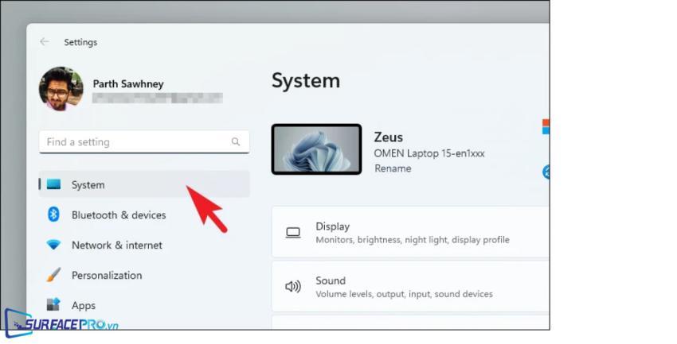Focus the Find a setting search box

tap(144, 141)
